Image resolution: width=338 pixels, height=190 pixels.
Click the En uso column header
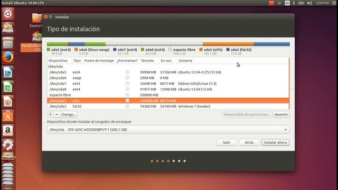point(168,61)
